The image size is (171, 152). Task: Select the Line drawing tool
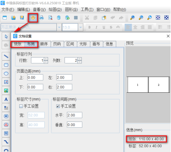pyautogui.click(x=6, y=56)
